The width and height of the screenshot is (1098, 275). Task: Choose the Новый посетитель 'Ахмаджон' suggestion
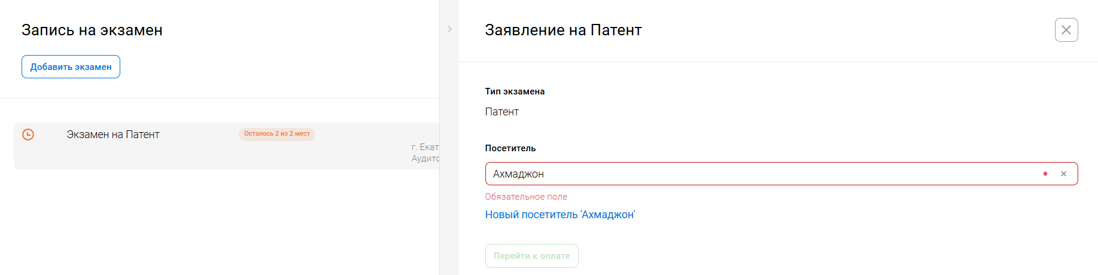click(559, 215)
